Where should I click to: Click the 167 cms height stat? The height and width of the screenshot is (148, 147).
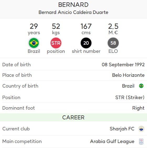86,29
